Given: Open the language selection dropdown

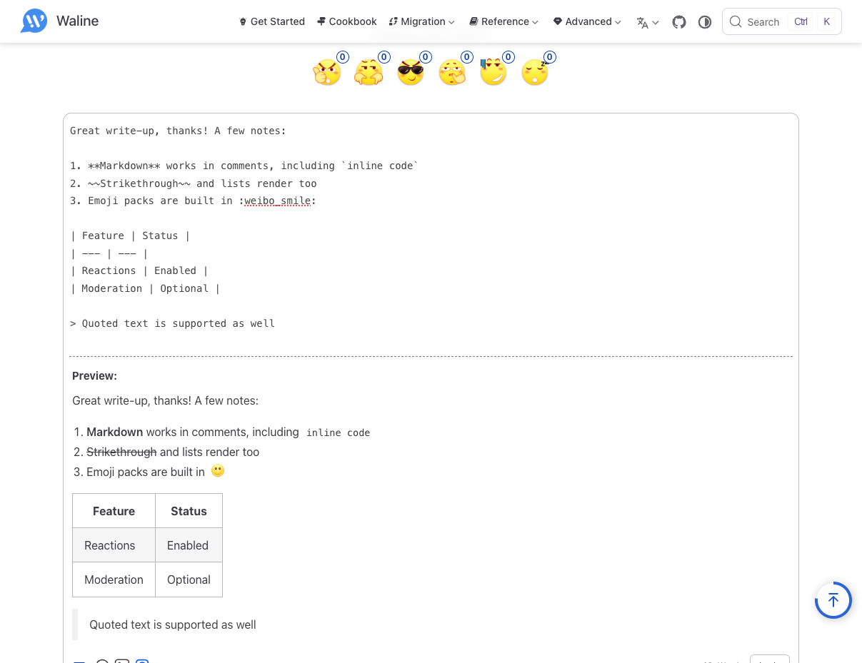Looking at the screenshot, I should (648, 22).
